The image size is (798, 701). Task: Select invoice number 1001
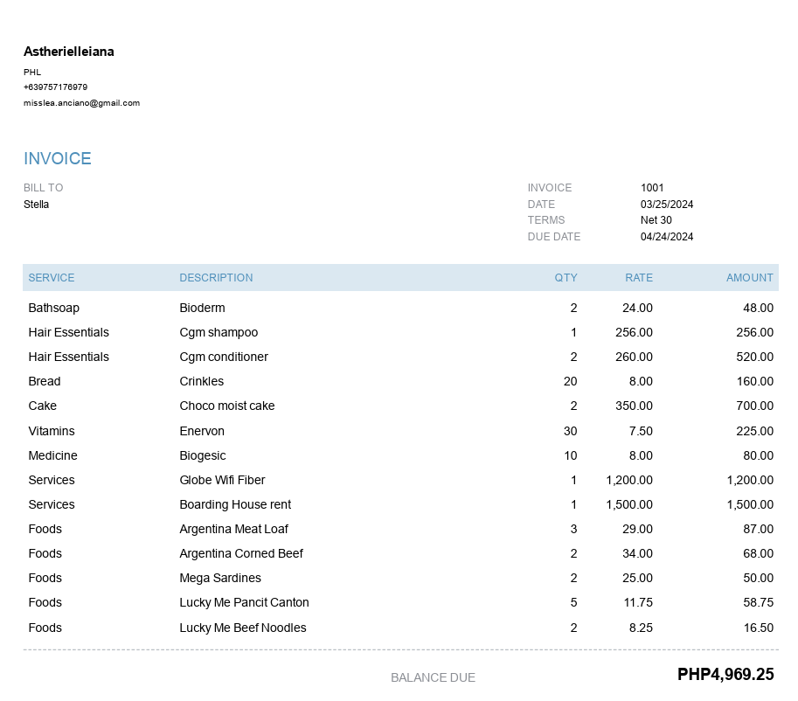652,188
